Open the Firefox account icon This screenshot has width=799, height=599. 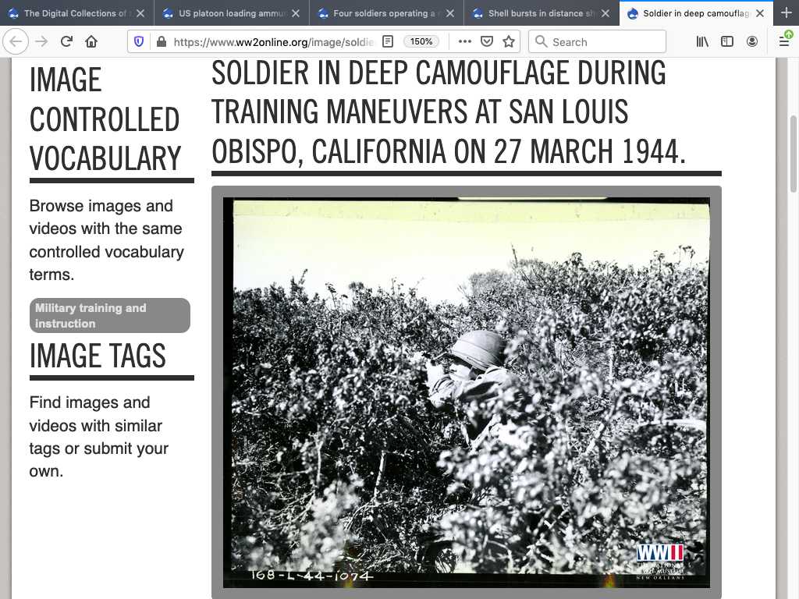pyautogui.click(x=752, y=41)
